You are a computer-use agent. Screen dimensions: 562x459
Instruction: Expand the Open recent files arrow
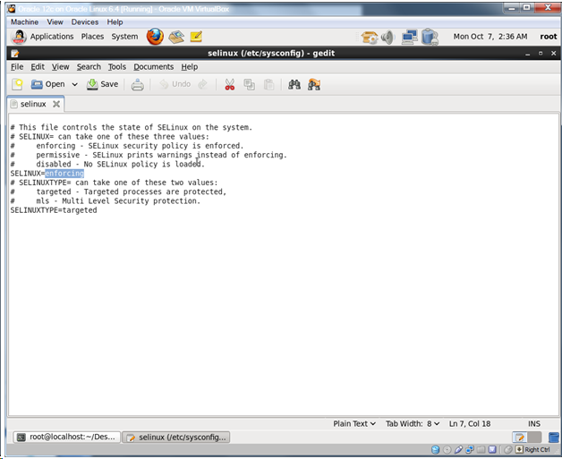pyautogui.click(x=75, y=84)
